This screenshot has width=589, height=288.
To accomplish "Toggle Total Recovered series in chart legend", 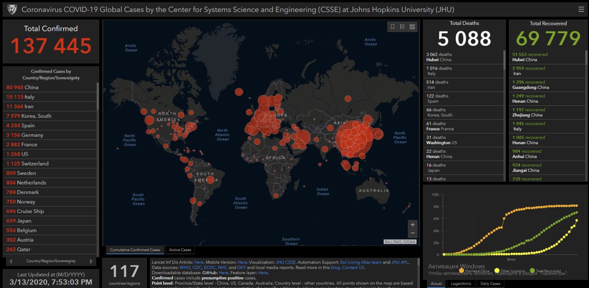I will 547,271.
